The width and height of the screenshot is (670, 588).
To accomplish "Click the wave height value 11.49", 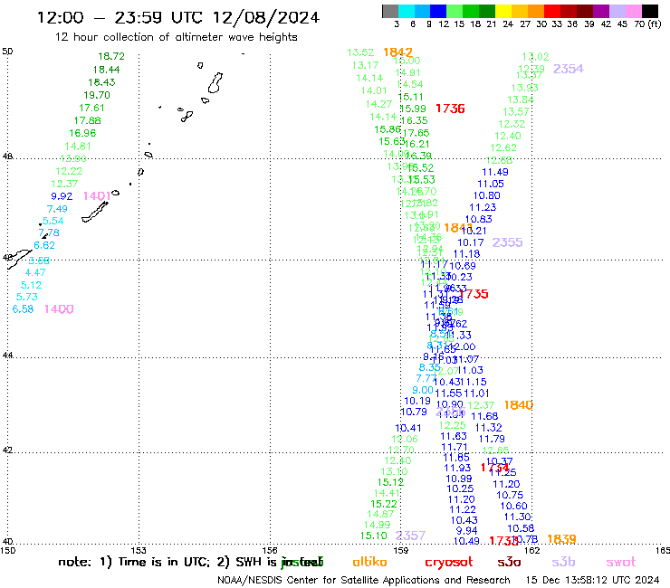I will click(495, 172).
